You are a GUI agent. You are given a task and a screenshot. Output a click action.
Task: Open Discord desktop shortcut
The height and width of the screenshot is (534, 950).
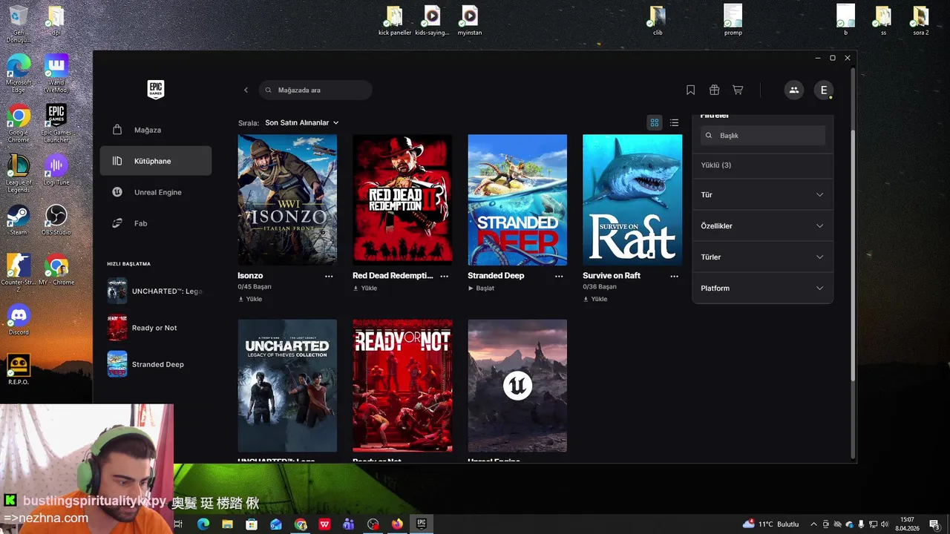19,319
